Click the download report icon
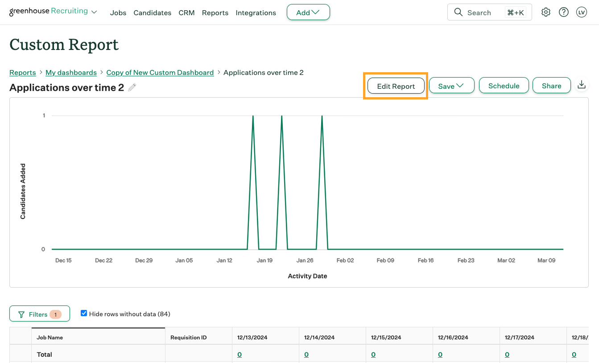Image resolution: width=599 pixels, height=363 pixels. click(581, 85)
